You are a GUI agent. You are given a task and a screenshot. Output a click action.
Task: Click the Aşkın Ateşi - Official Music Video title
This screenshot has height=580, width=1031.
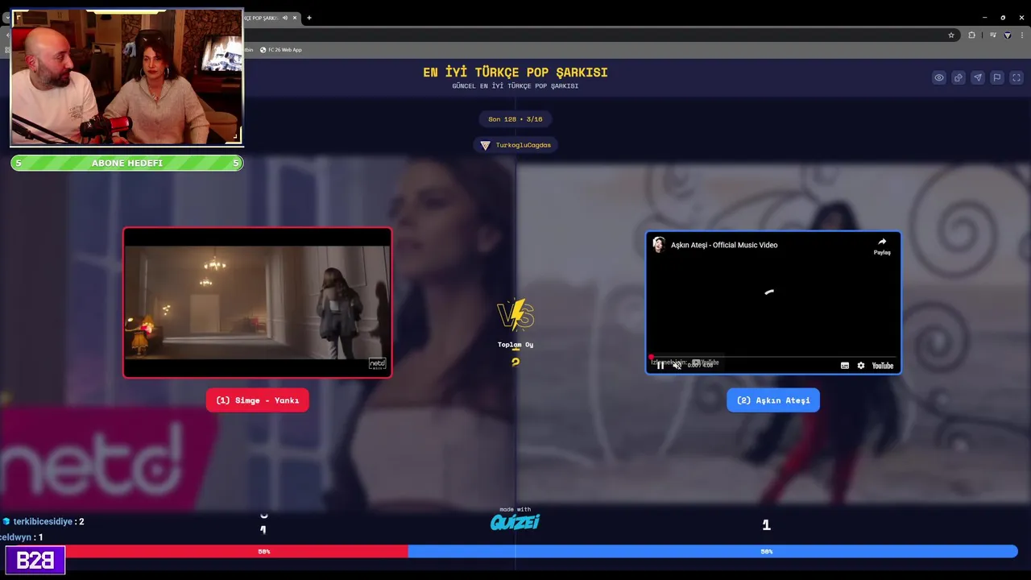pyautogui.click(x=724, y=245)
